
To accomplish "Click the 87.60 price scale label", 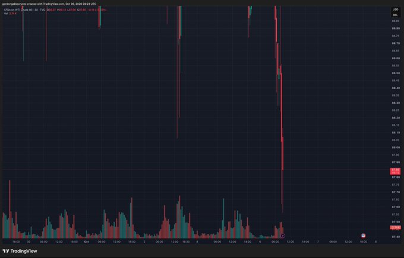I will point(396,207).
